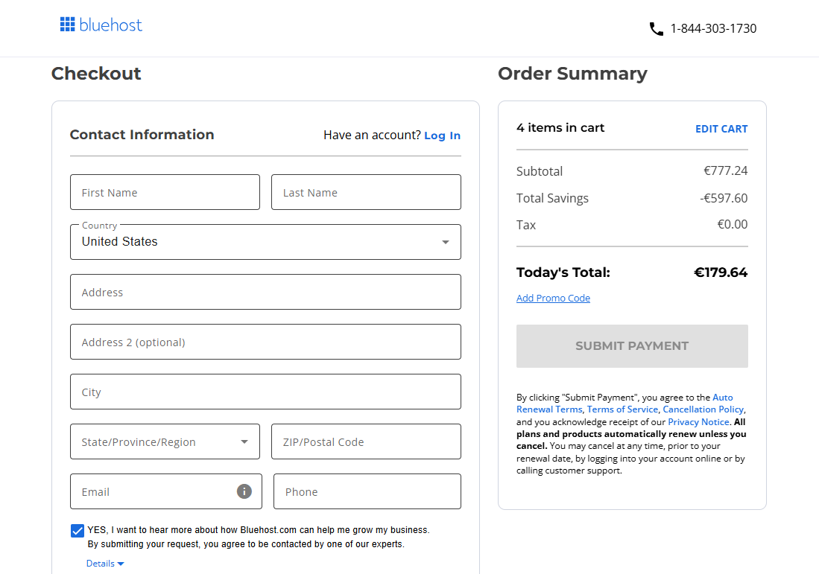
Task: Click the phone icon in header
Action: (x=656, y=29)
